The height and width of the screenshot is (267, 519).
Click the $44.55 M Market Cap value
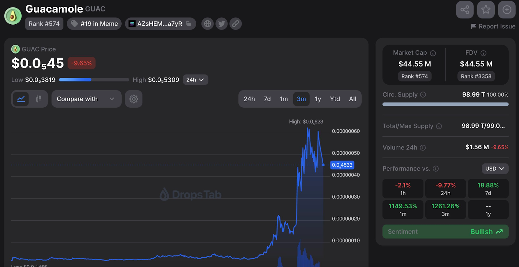(x=415, y=64)
